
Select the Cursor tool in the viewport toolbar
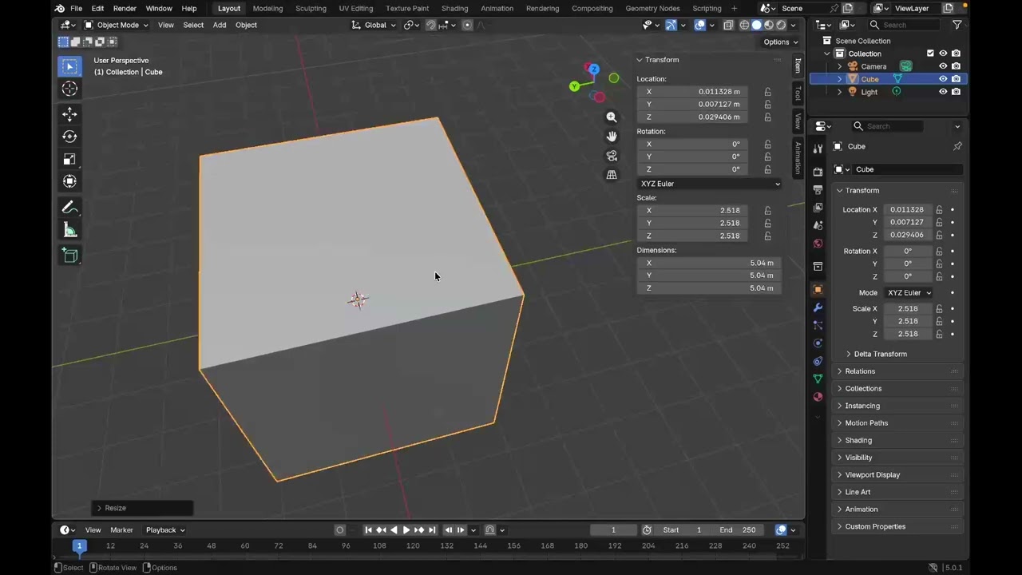69,89
